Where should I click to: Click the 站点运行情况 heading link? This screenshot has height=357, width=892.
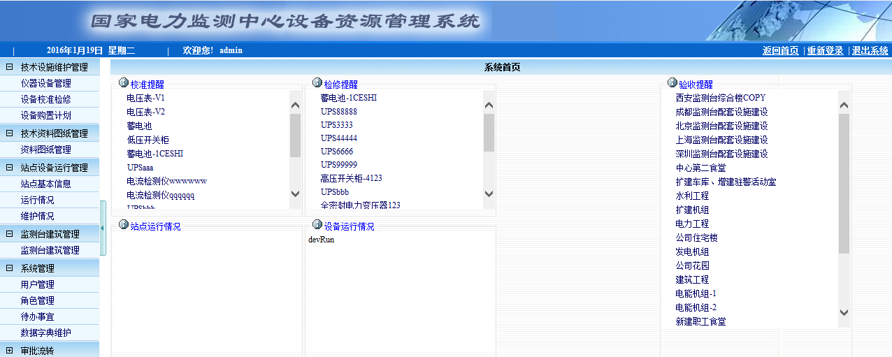[x=155, y=226]
